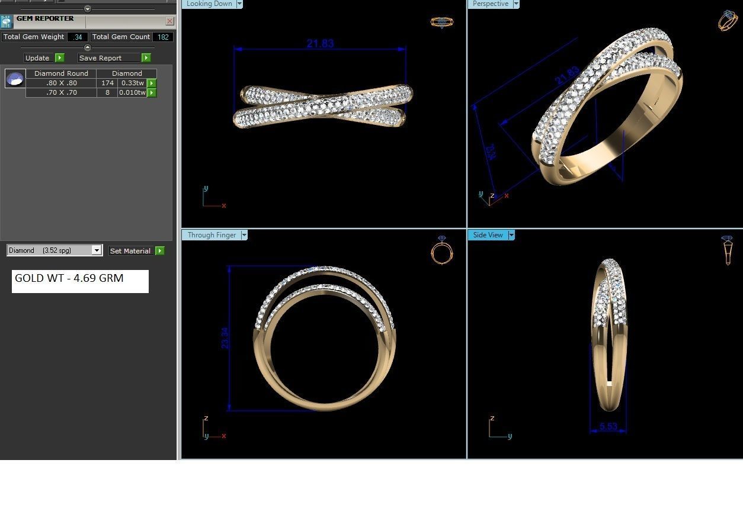This screenshot has height=508, width=743.
Task: Click the 5.53 dimension in Side View
Action: point(609,426)
